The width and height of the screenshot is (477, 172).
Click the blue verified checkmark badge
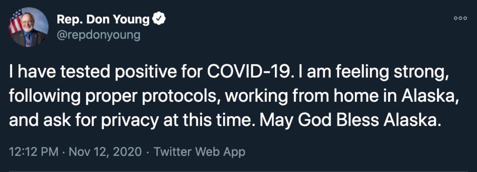click(x=159, y=20)
